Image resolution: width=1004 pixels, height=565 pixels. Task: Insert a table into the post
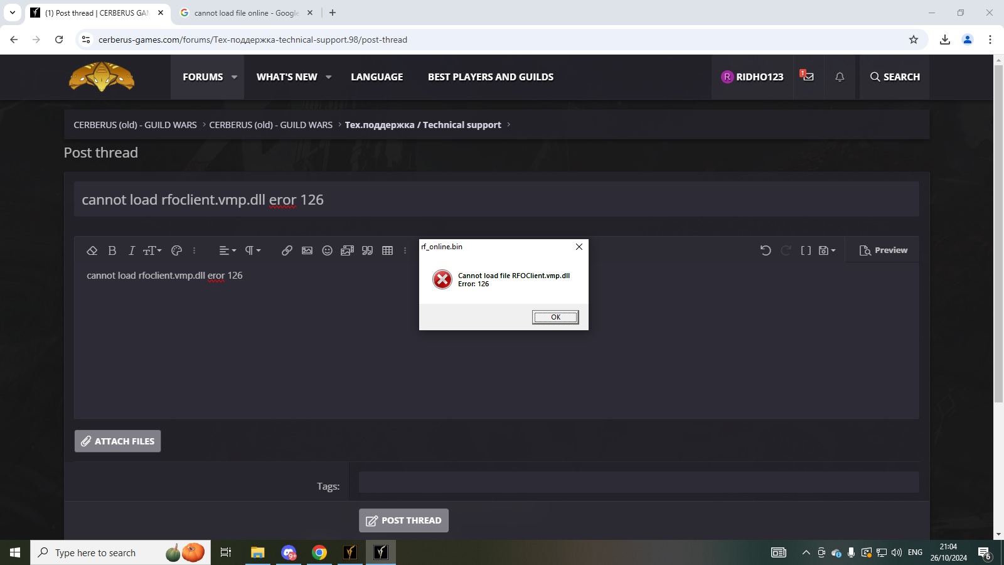(387, 250)
